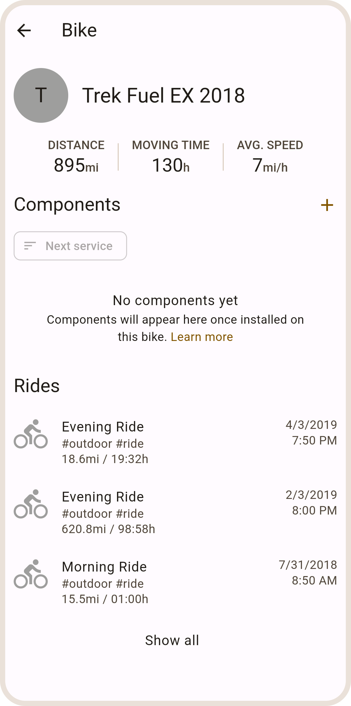Click the 895mi Distance stat
The width and height of the screenshot is (351, 706).
point(76,157)
